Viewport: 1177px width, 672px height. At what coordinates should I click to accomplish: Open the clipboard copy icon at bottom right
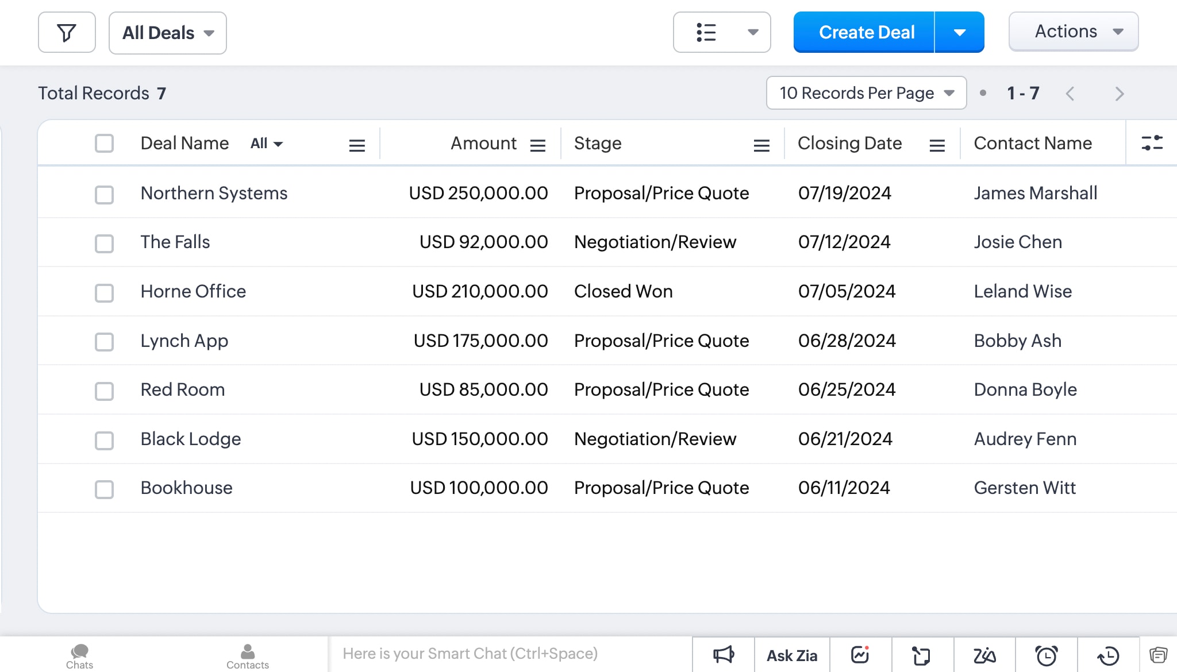pyautogui.click(x=1157, y=654)
